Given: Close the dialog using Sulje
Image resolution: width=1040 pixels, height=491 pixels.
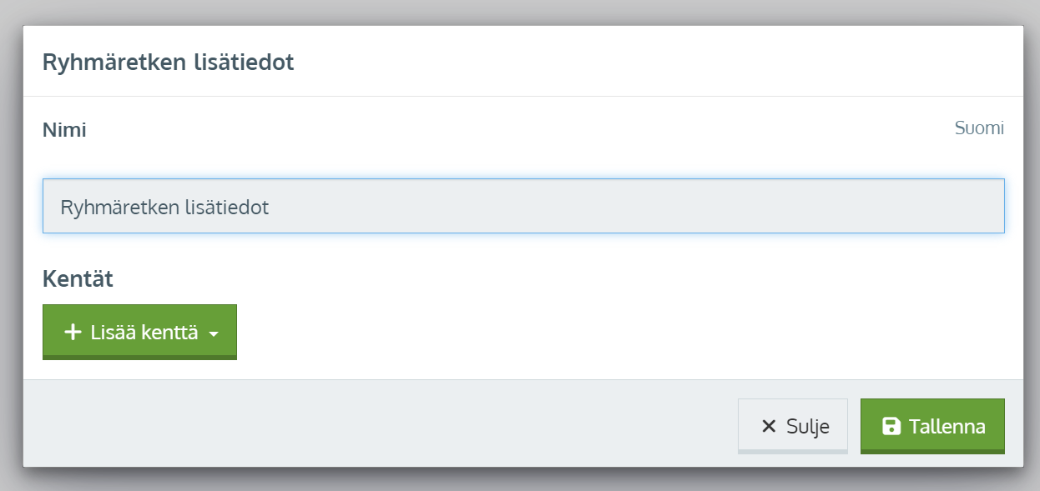Looking at the screenshot, I should (x=793, y=426).
